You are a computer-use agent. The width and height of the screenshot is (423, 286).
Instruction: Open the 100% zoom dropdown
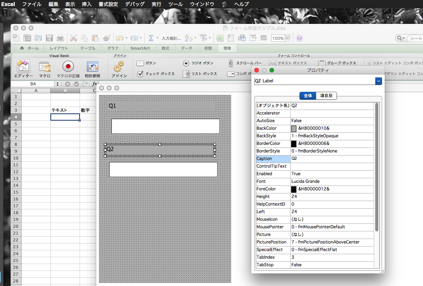click(x=288, y=38)
